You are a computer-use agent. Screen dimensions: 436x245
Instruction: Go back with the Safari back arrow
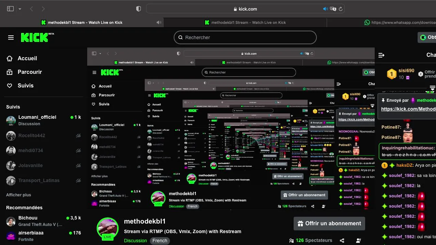[x=31, y=9]
